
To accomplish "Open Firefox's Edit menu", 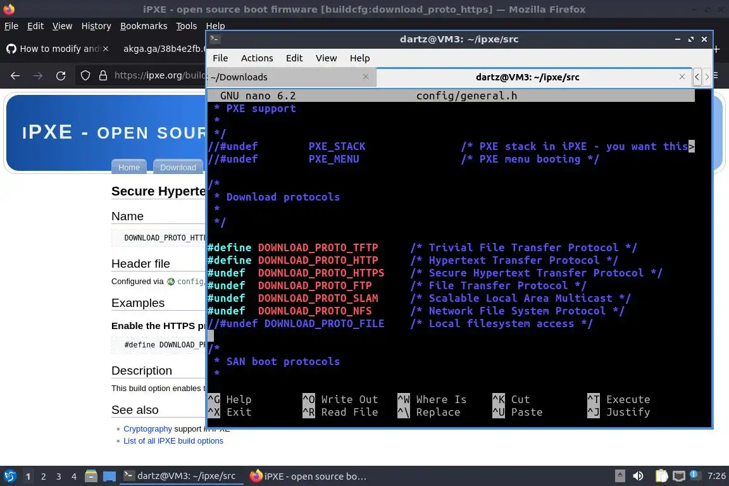I will click(35, 26).
